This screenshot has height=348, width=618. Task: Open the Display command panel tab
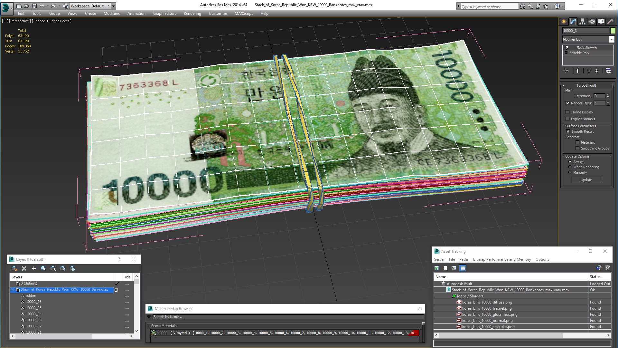(601, 22)
